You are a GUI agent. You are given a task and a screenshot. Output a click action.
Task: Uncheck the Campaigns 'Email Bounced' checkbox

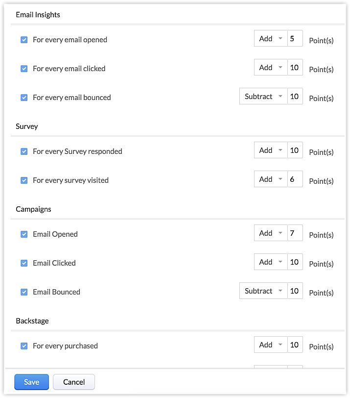point(24,292)
